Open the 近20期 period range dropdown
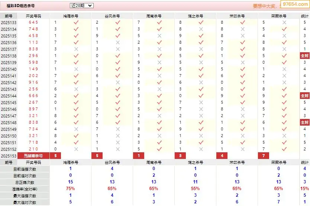Image resolution: width=310 pixels, height=206 pixels. [82, 6]
